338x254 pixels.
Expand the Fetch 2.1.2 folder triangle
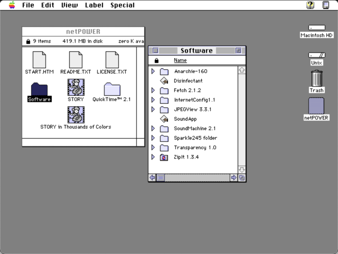click(x=153, y=90)
